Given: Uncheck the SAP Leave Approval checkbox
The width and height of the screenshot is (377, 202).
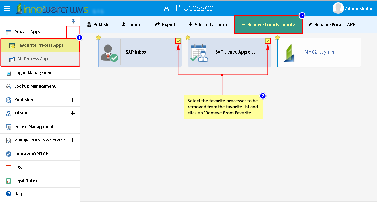Looking at the screenshot, I should pyautogui.click(x=268, y=41).
